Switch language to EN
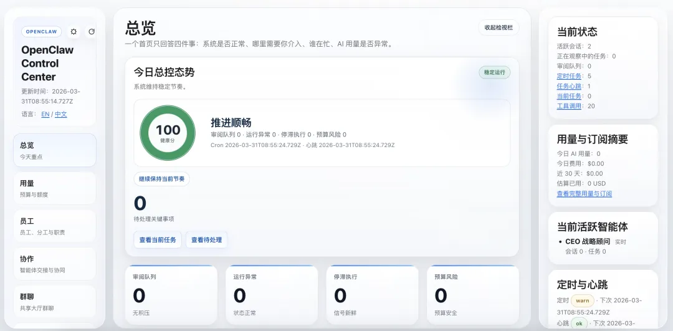Viewport: 673px width, 331px height. (x=45, y=114)
